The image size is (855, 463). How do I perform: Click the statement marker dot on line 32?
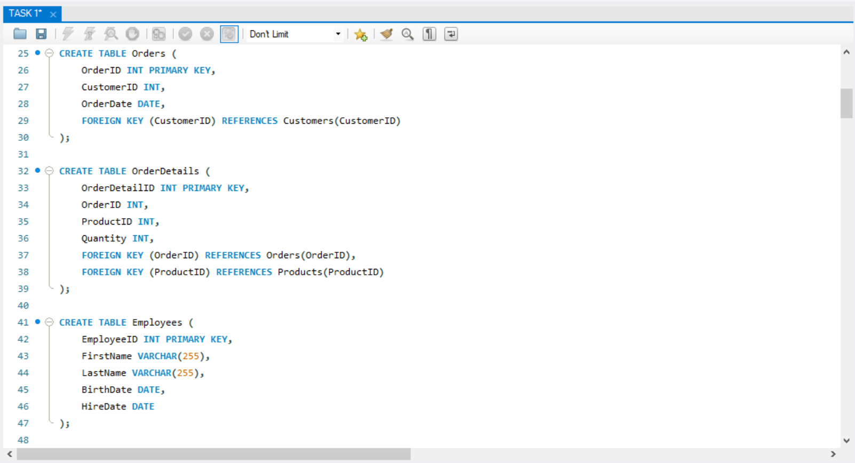37,171
